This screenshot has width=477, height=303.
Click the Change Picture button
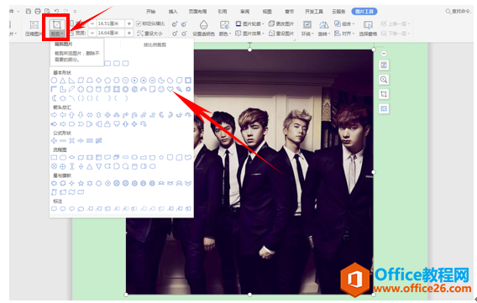(281, 24)
